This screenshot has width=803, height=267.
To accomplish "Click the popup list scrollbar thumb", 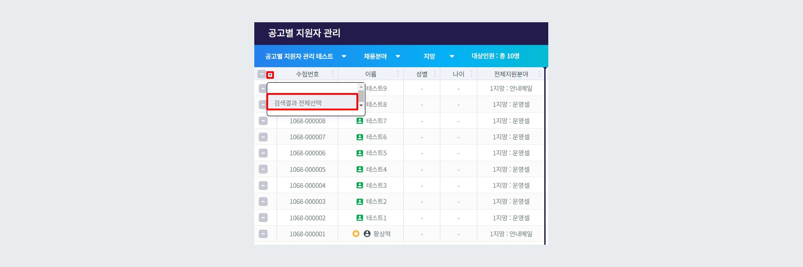I will (x=361, y=96).
